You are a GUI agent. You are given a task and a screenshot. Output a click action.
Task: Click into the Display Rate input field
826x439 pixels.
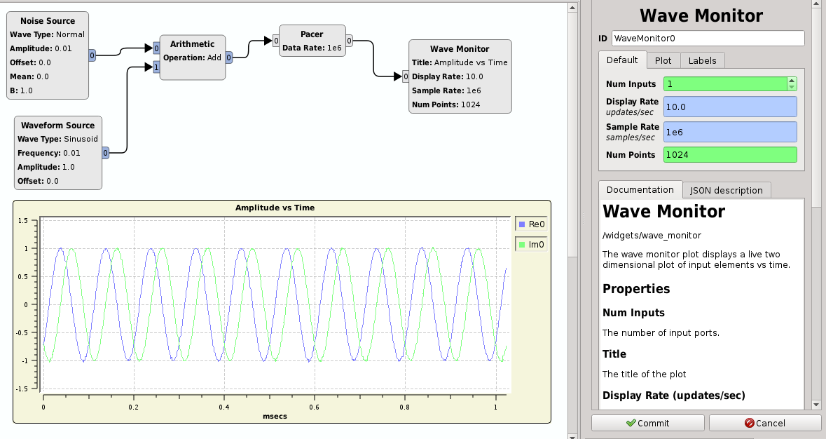point(729,107)
